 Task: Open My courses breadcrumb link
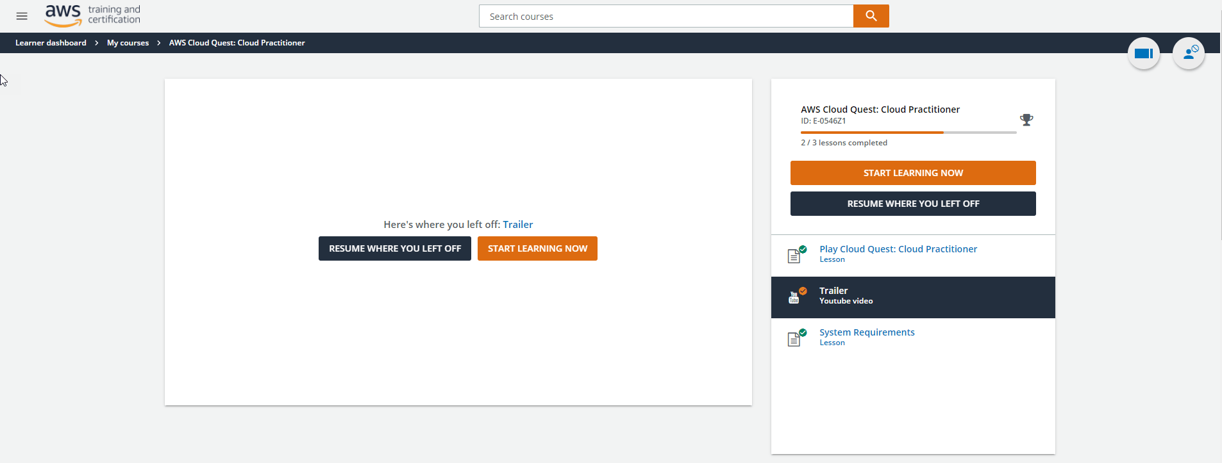coord(128,43)
